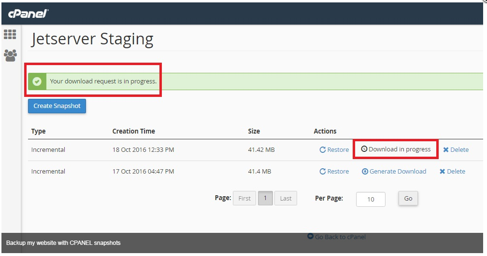The height and width of the screenshot is (256, 487).
Task: Click the Create Snapshot button
Action: point(57,106)
